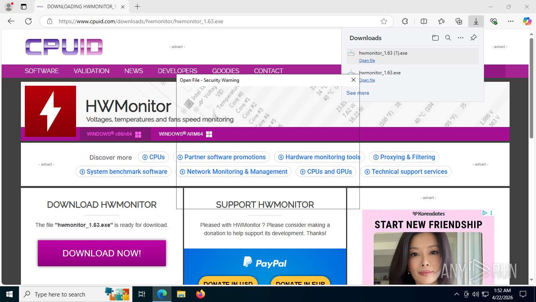Open the Extensions puzzle icon
Screen dimensions: 536x302
pos(405,21)
